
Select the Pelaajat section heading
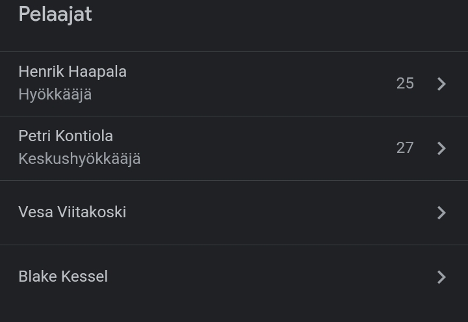tap(55, 14)
